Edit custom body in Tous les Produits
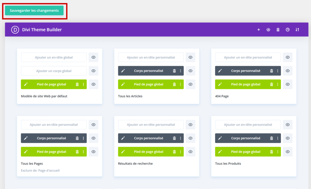The width and height of the screenshot is (311, 189). coord(220,138)
